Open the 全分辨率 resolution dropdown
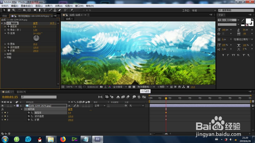 tap(120, 87)
